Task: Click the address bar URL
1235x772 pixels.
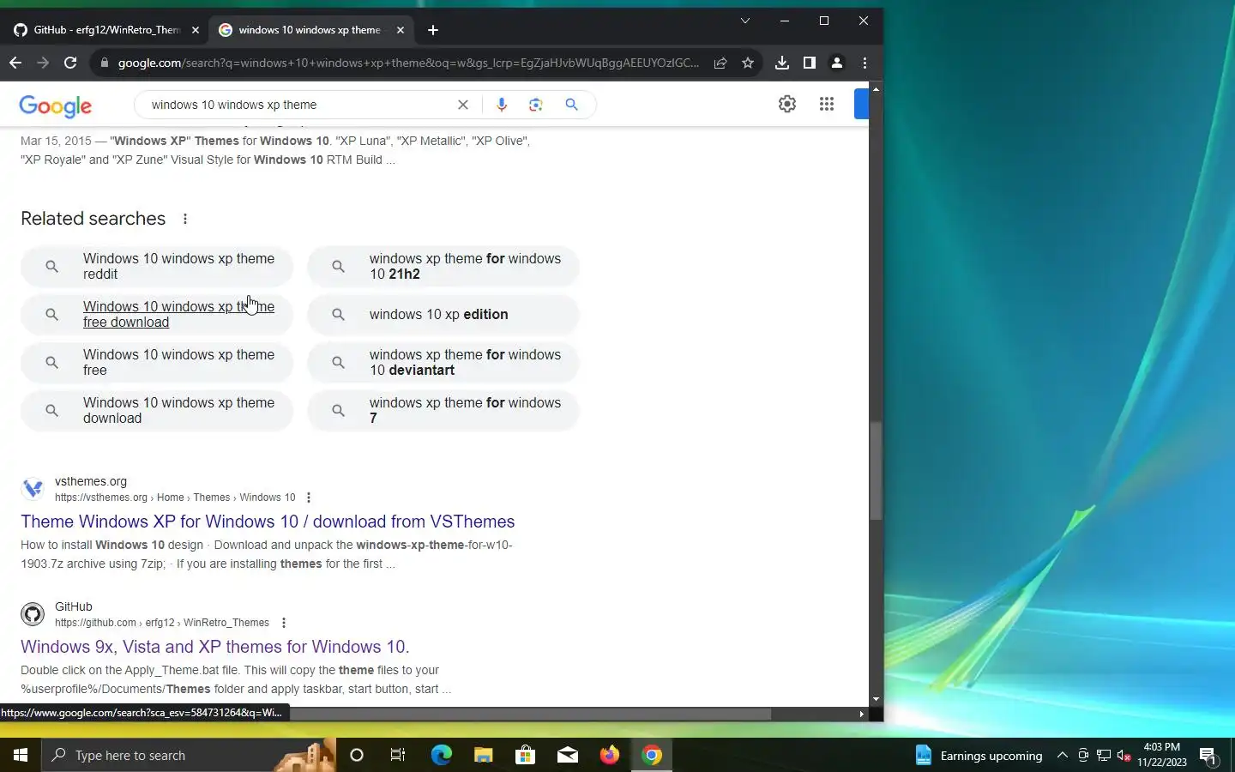Action: point(408,63)
